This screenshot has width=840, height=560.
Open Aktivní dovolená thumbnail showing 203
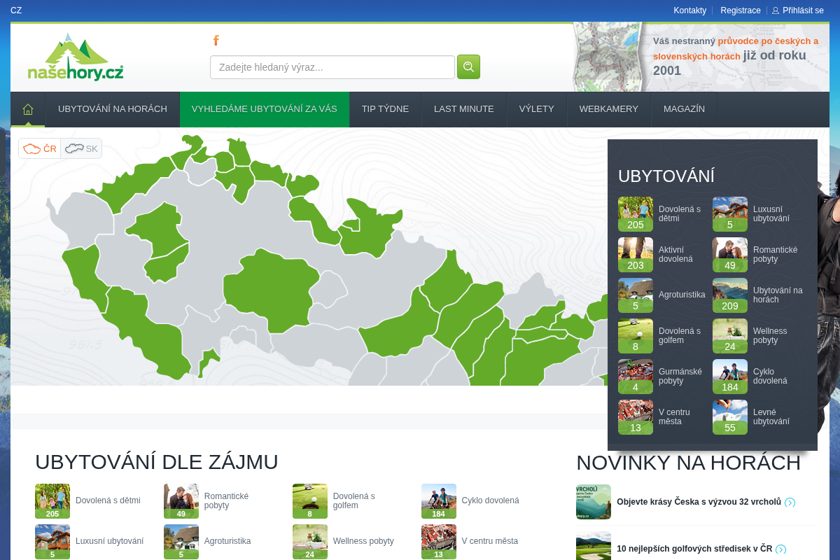click(636, 255)
